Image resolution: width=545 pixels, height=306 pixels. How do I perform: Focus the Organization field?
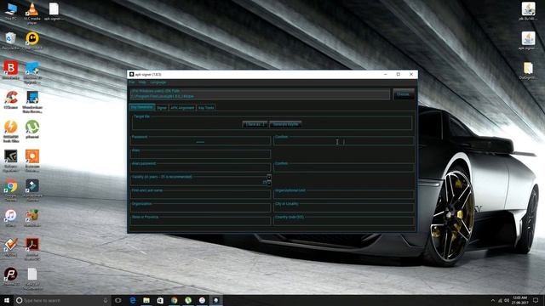(x=201, y=207)
